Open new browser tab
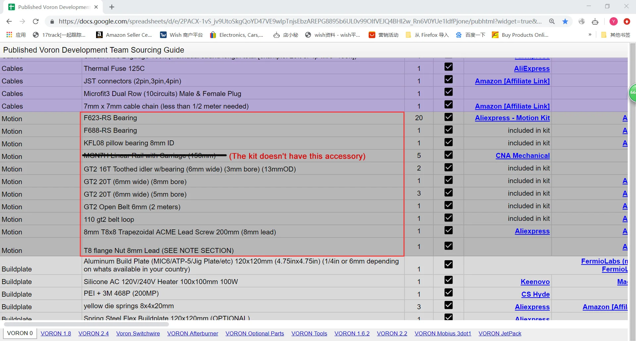 (x=112, y=7)
